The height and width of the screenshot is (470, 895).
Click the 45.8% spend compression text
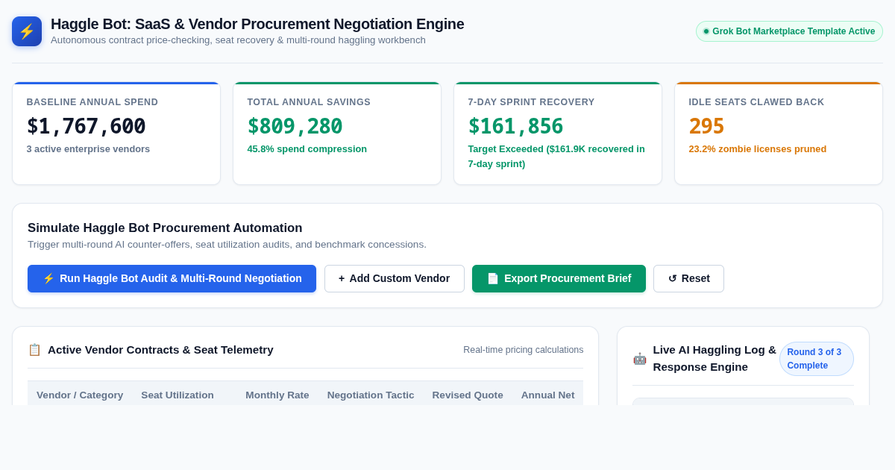[307, 149]
